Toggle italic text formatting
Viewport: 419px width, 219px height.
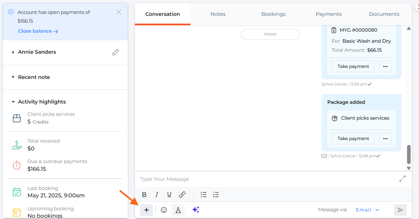click(x=157, y=194)
